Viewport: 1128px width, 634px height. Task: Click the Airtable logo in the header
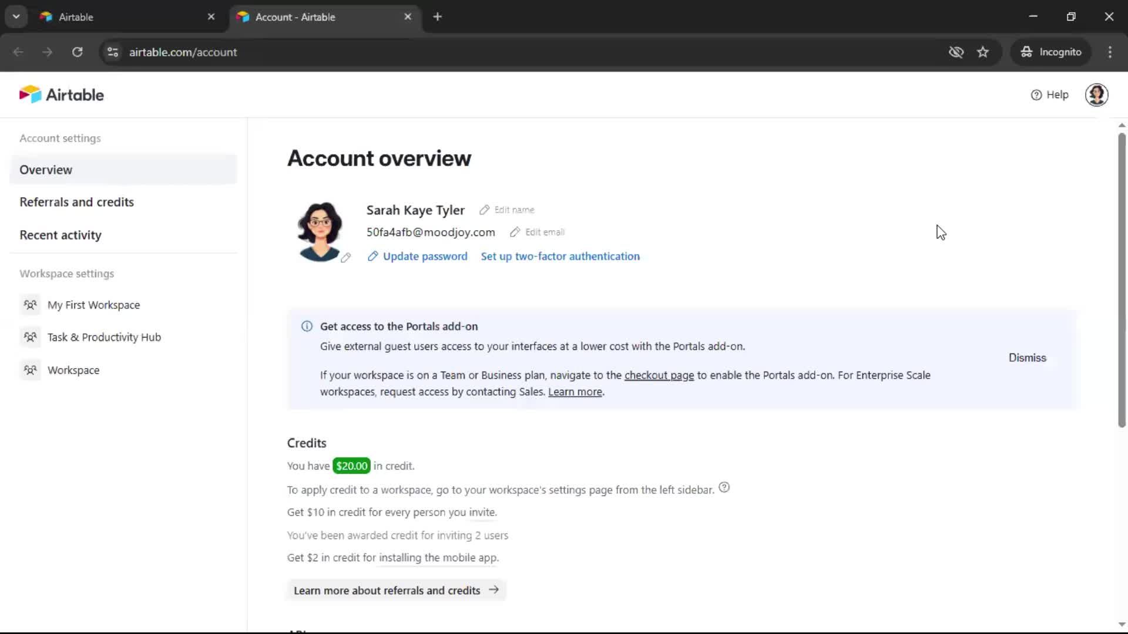click(61, 95)
